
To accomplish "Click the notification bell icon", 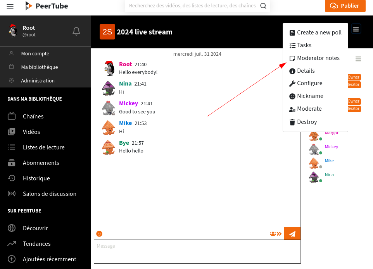I will (x=76, y=31).
